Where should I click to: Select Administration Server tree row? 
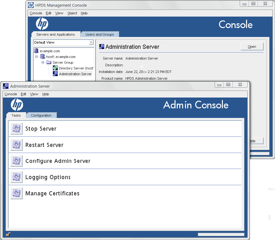75,74
